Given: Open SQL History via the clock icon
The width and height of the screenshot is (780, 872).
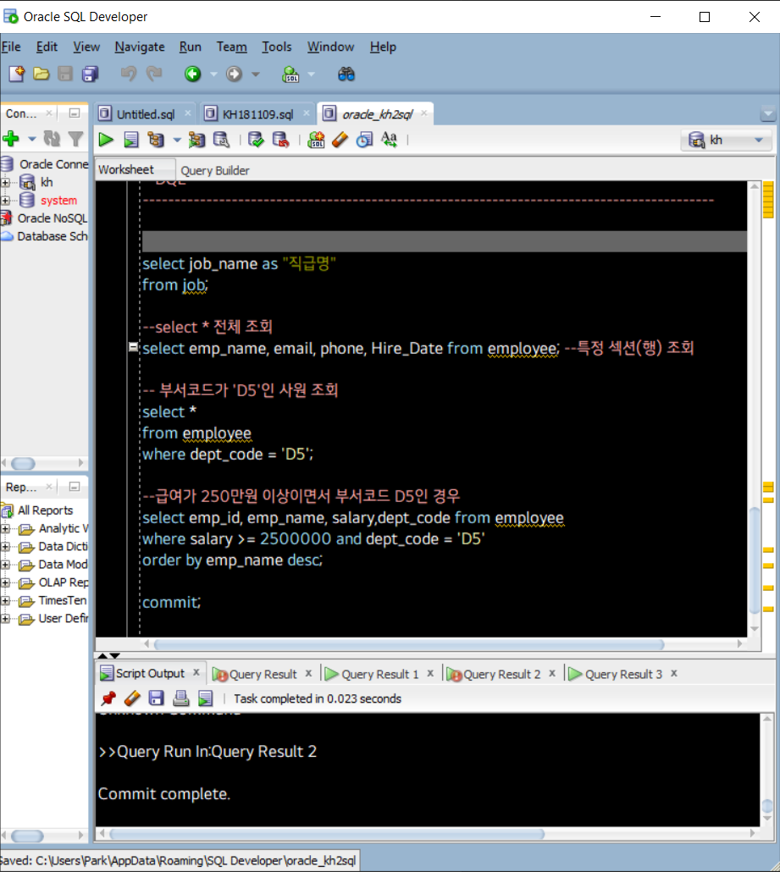Looking at the screenshot, I should click(x=366, y=140).
